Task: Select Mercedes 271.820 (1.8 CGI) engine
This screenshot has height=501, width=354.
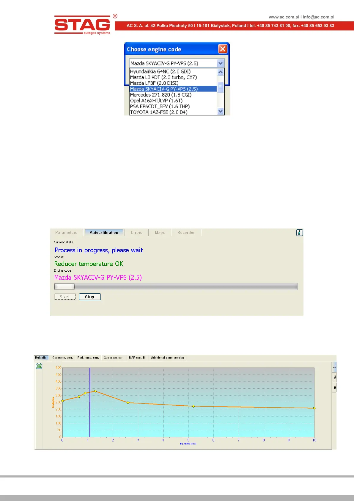Action: point(173,95)
